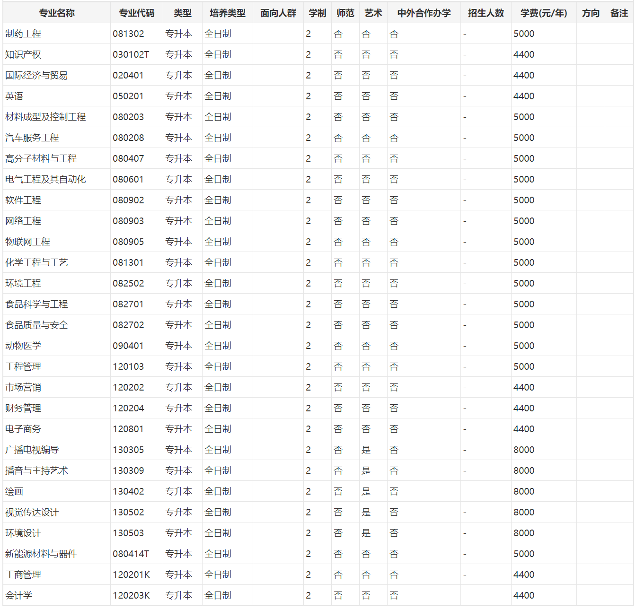Select the 会计学 major name
636x609 pixels.
coord(18,596)
